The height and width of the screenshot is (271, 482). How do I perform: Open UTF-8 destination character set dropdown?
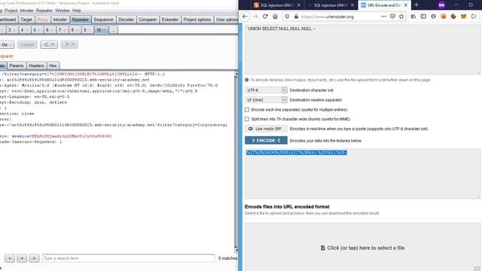point(266,90)
